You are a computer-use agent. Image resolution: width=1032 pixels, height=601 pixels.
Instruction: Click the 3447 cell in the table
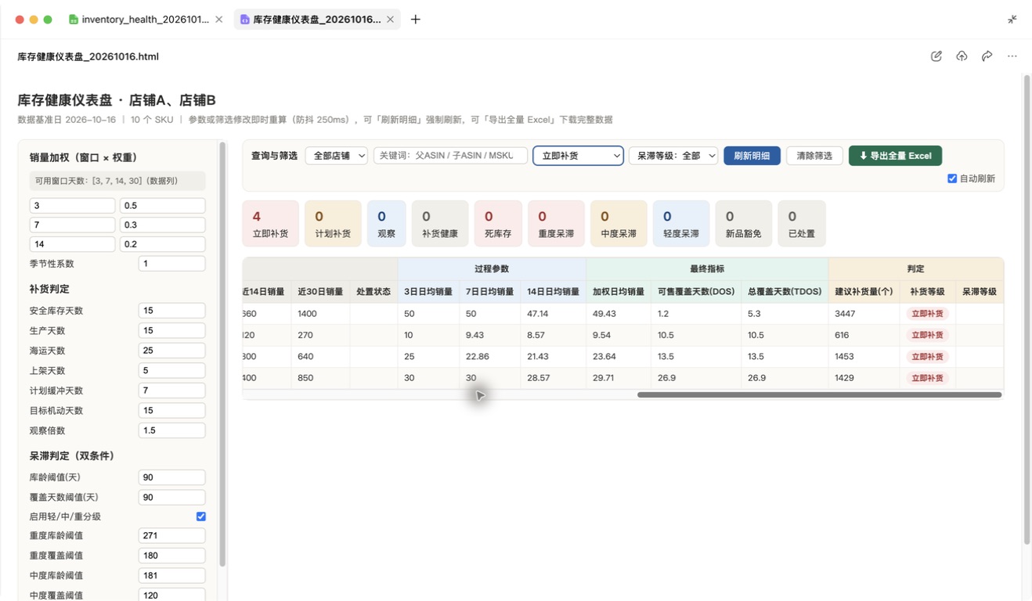click(x=864, y=314)
